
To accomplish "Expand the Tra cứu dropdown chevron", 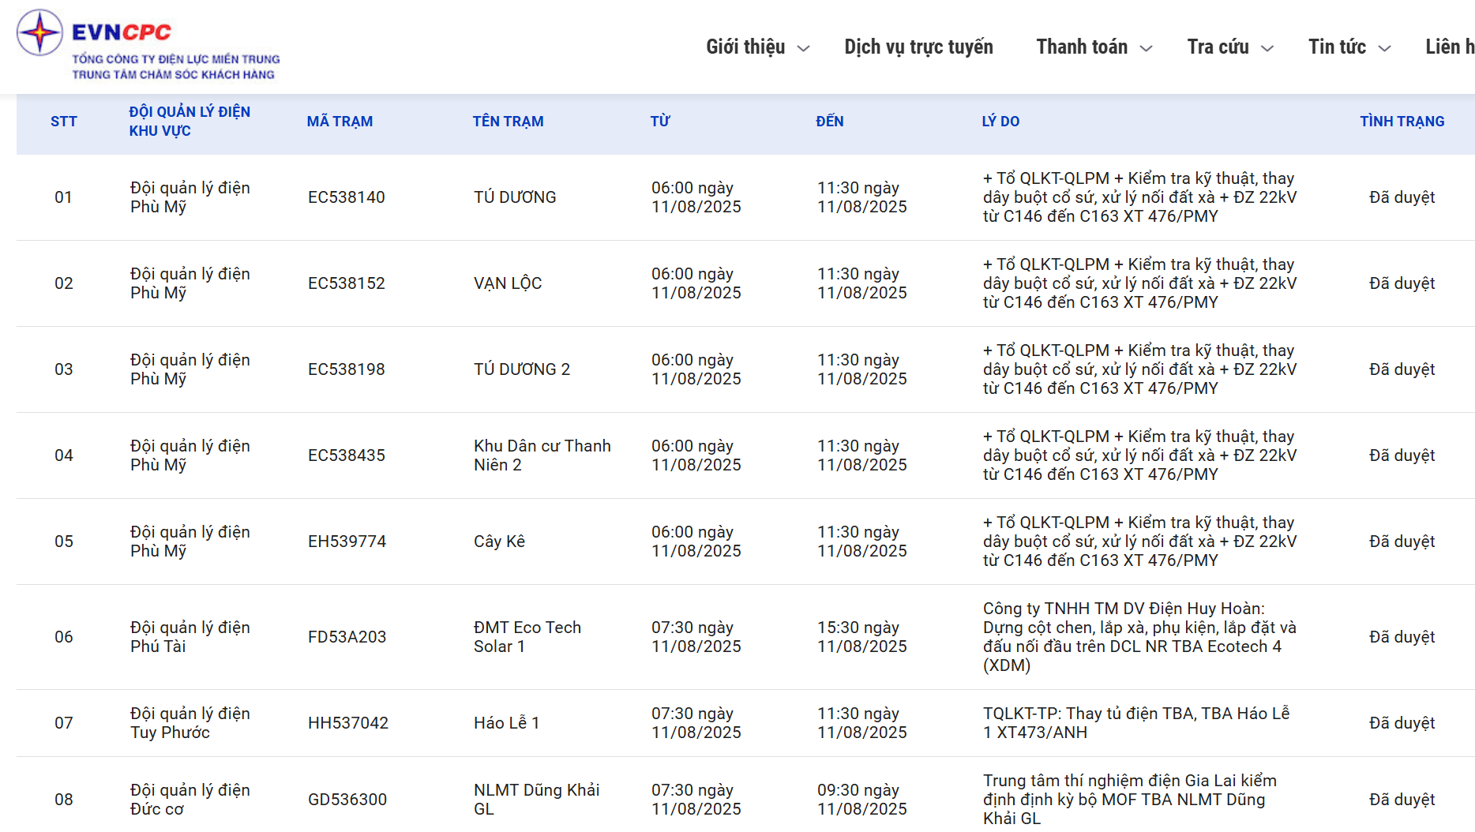I will coord(1267,49).
